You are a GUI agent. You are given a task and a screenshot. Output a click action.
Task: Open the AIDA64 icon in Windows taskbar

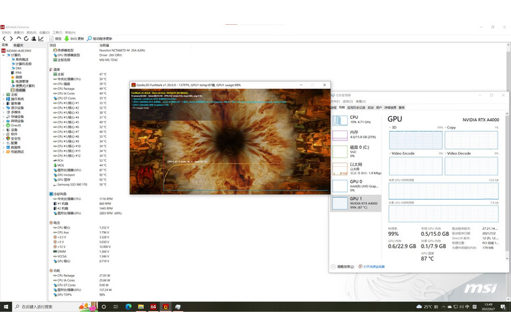coord(153,307)
